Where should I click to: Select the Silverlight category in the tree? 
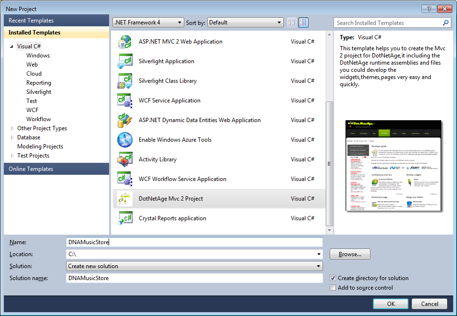(38, 92)
